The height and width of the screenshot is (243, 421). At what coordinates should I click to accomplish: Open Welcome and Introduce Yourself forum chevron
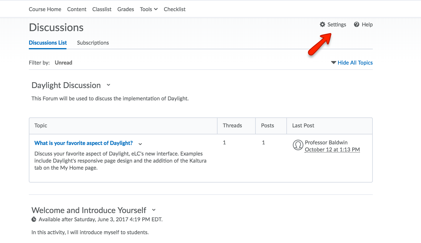(154, 210)
